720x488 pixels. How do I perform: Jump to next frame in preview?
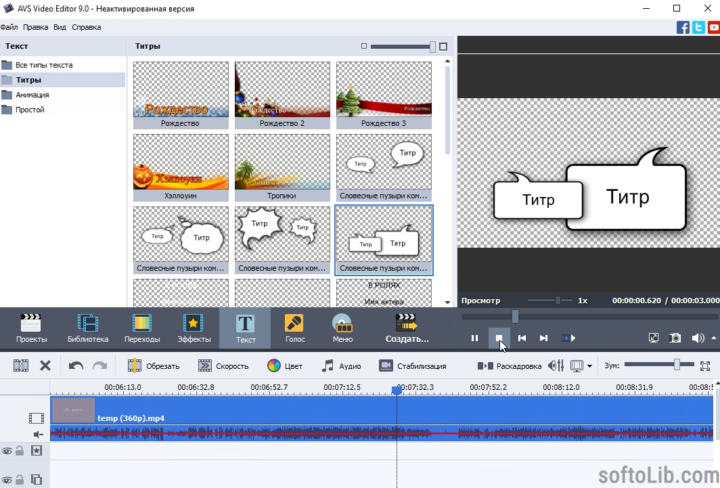[x=543, y=338]
